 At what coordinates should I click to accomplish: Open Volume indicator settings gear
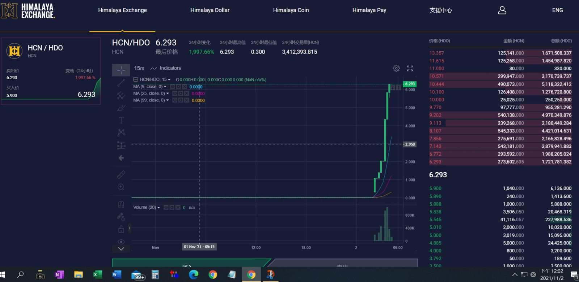click(172, 208)
